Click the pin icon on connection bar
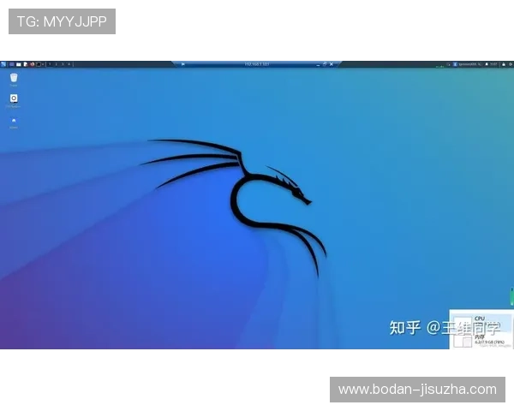Screen dimensions: 514x411 point(183,64)
